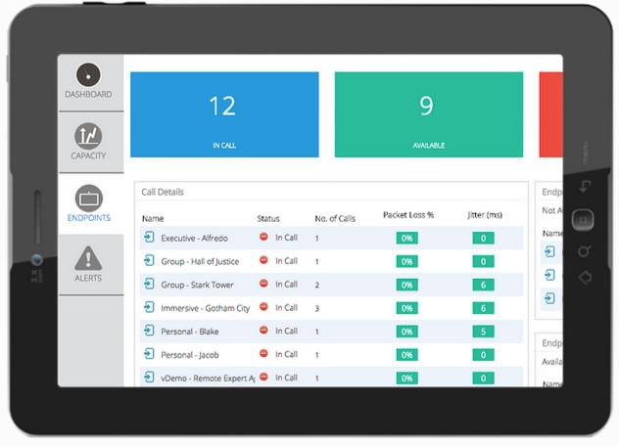Tap the tablet's square center hardware button
Viewport: 619px width, 446px height.
583,220
